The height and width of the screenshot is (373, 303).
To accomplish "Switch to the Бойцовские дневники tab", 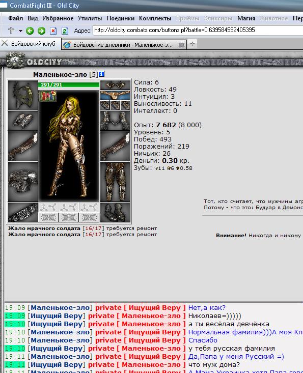I will click(x=123, y=45).
